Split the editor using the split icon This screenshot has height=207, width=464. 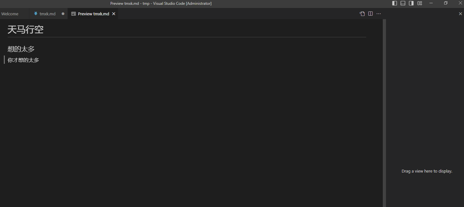[x=370, y=14]
